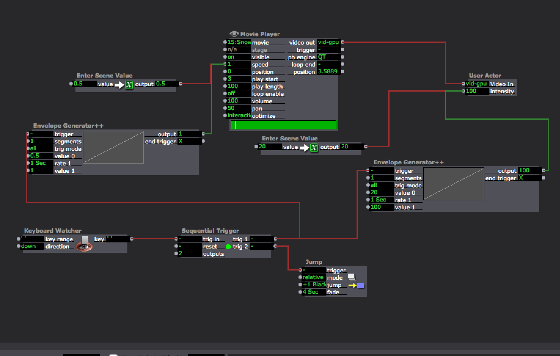Viewport: 560px width, 356px height.
Task: Open the Keyboard Watcher direction down setting
Action: coord(32,246)
